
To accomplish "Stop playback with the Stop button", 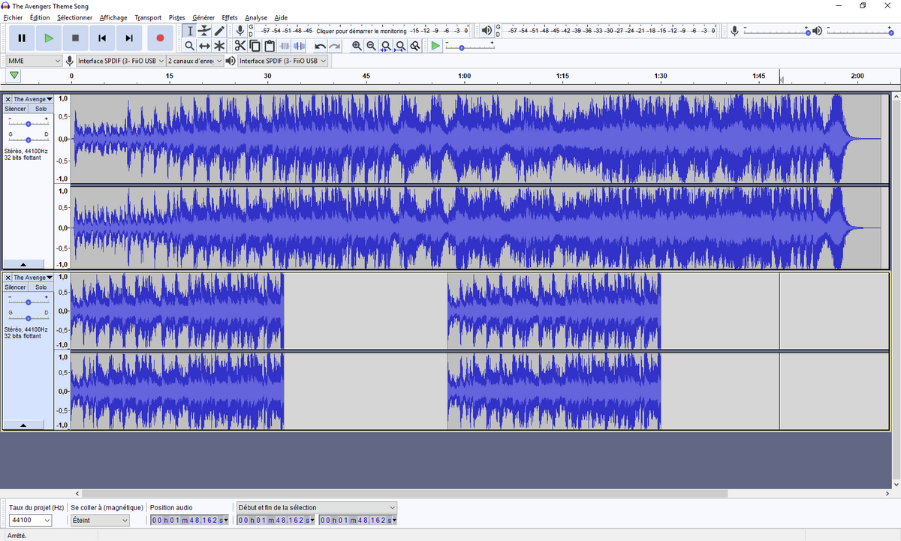I will pos(75,38).
